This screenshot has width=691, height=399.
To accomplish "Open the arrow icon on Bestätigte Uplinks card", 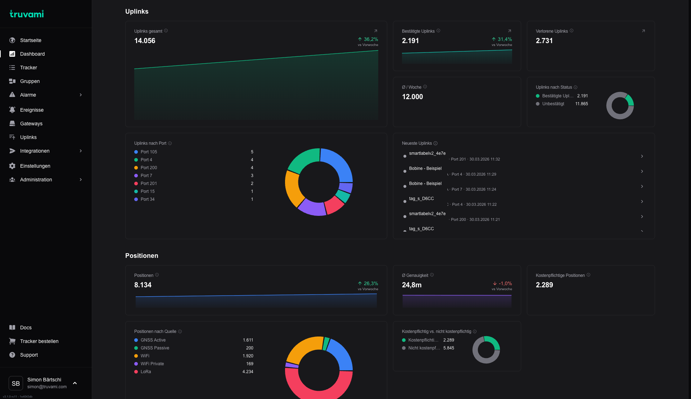I will coord(509,31).
